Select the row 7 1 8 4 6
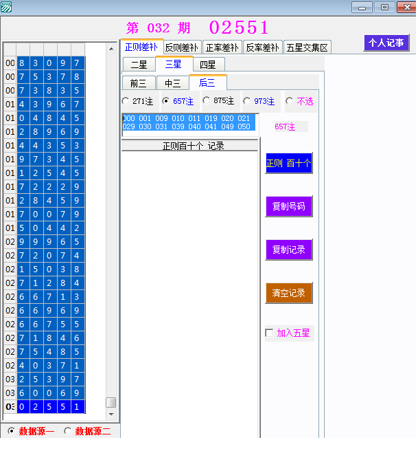This screenshot has height=462, width=418. (x=45, y=338)
